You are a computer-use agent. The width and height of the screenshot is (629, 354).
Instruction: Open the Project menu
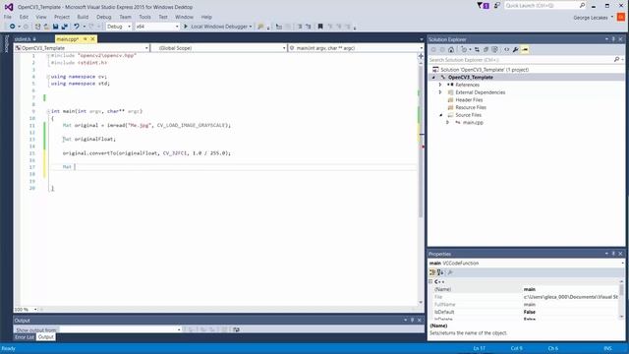(x=62, y=17)
